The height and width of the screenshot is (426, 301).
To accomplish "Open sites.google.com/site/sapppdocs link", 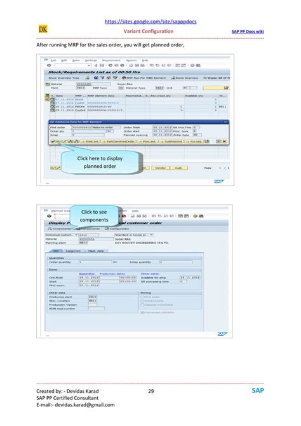I will (x=150, y=22).
